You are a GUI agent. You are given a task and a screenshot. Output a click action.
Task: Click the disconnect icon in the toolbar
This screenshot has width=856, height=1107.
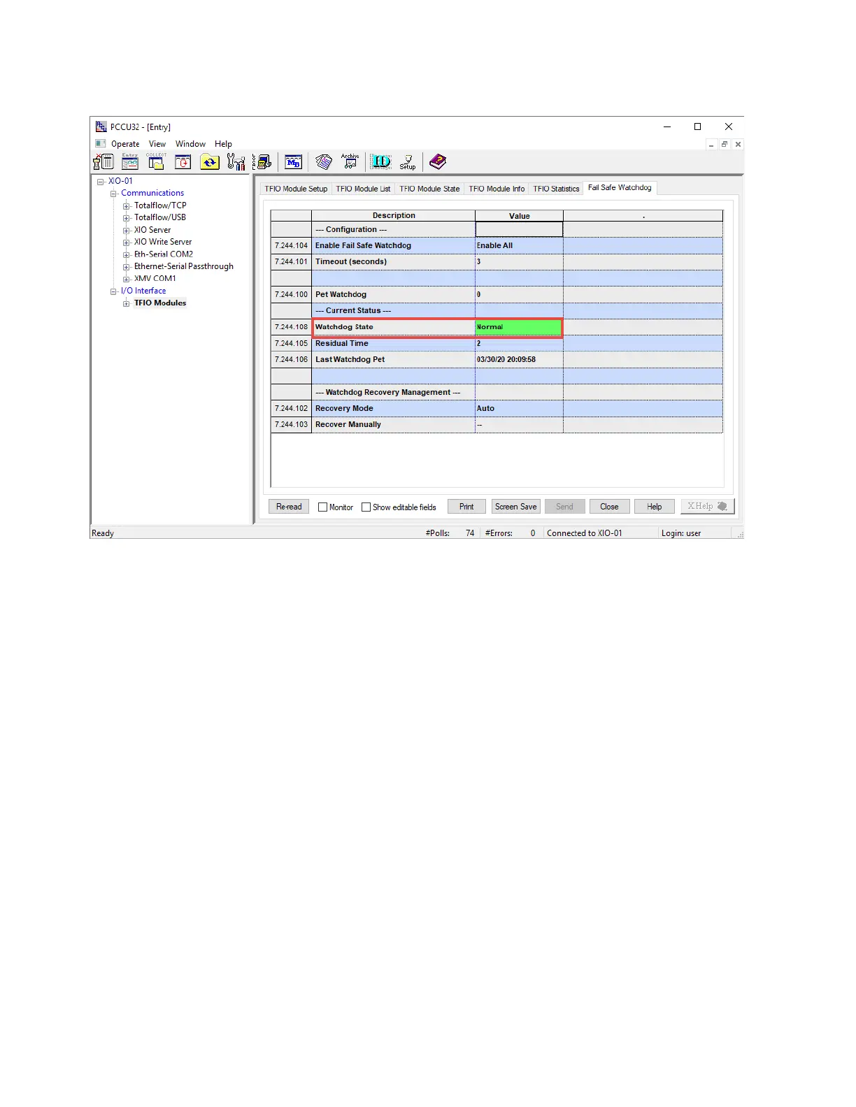click(x=104, y=162)
